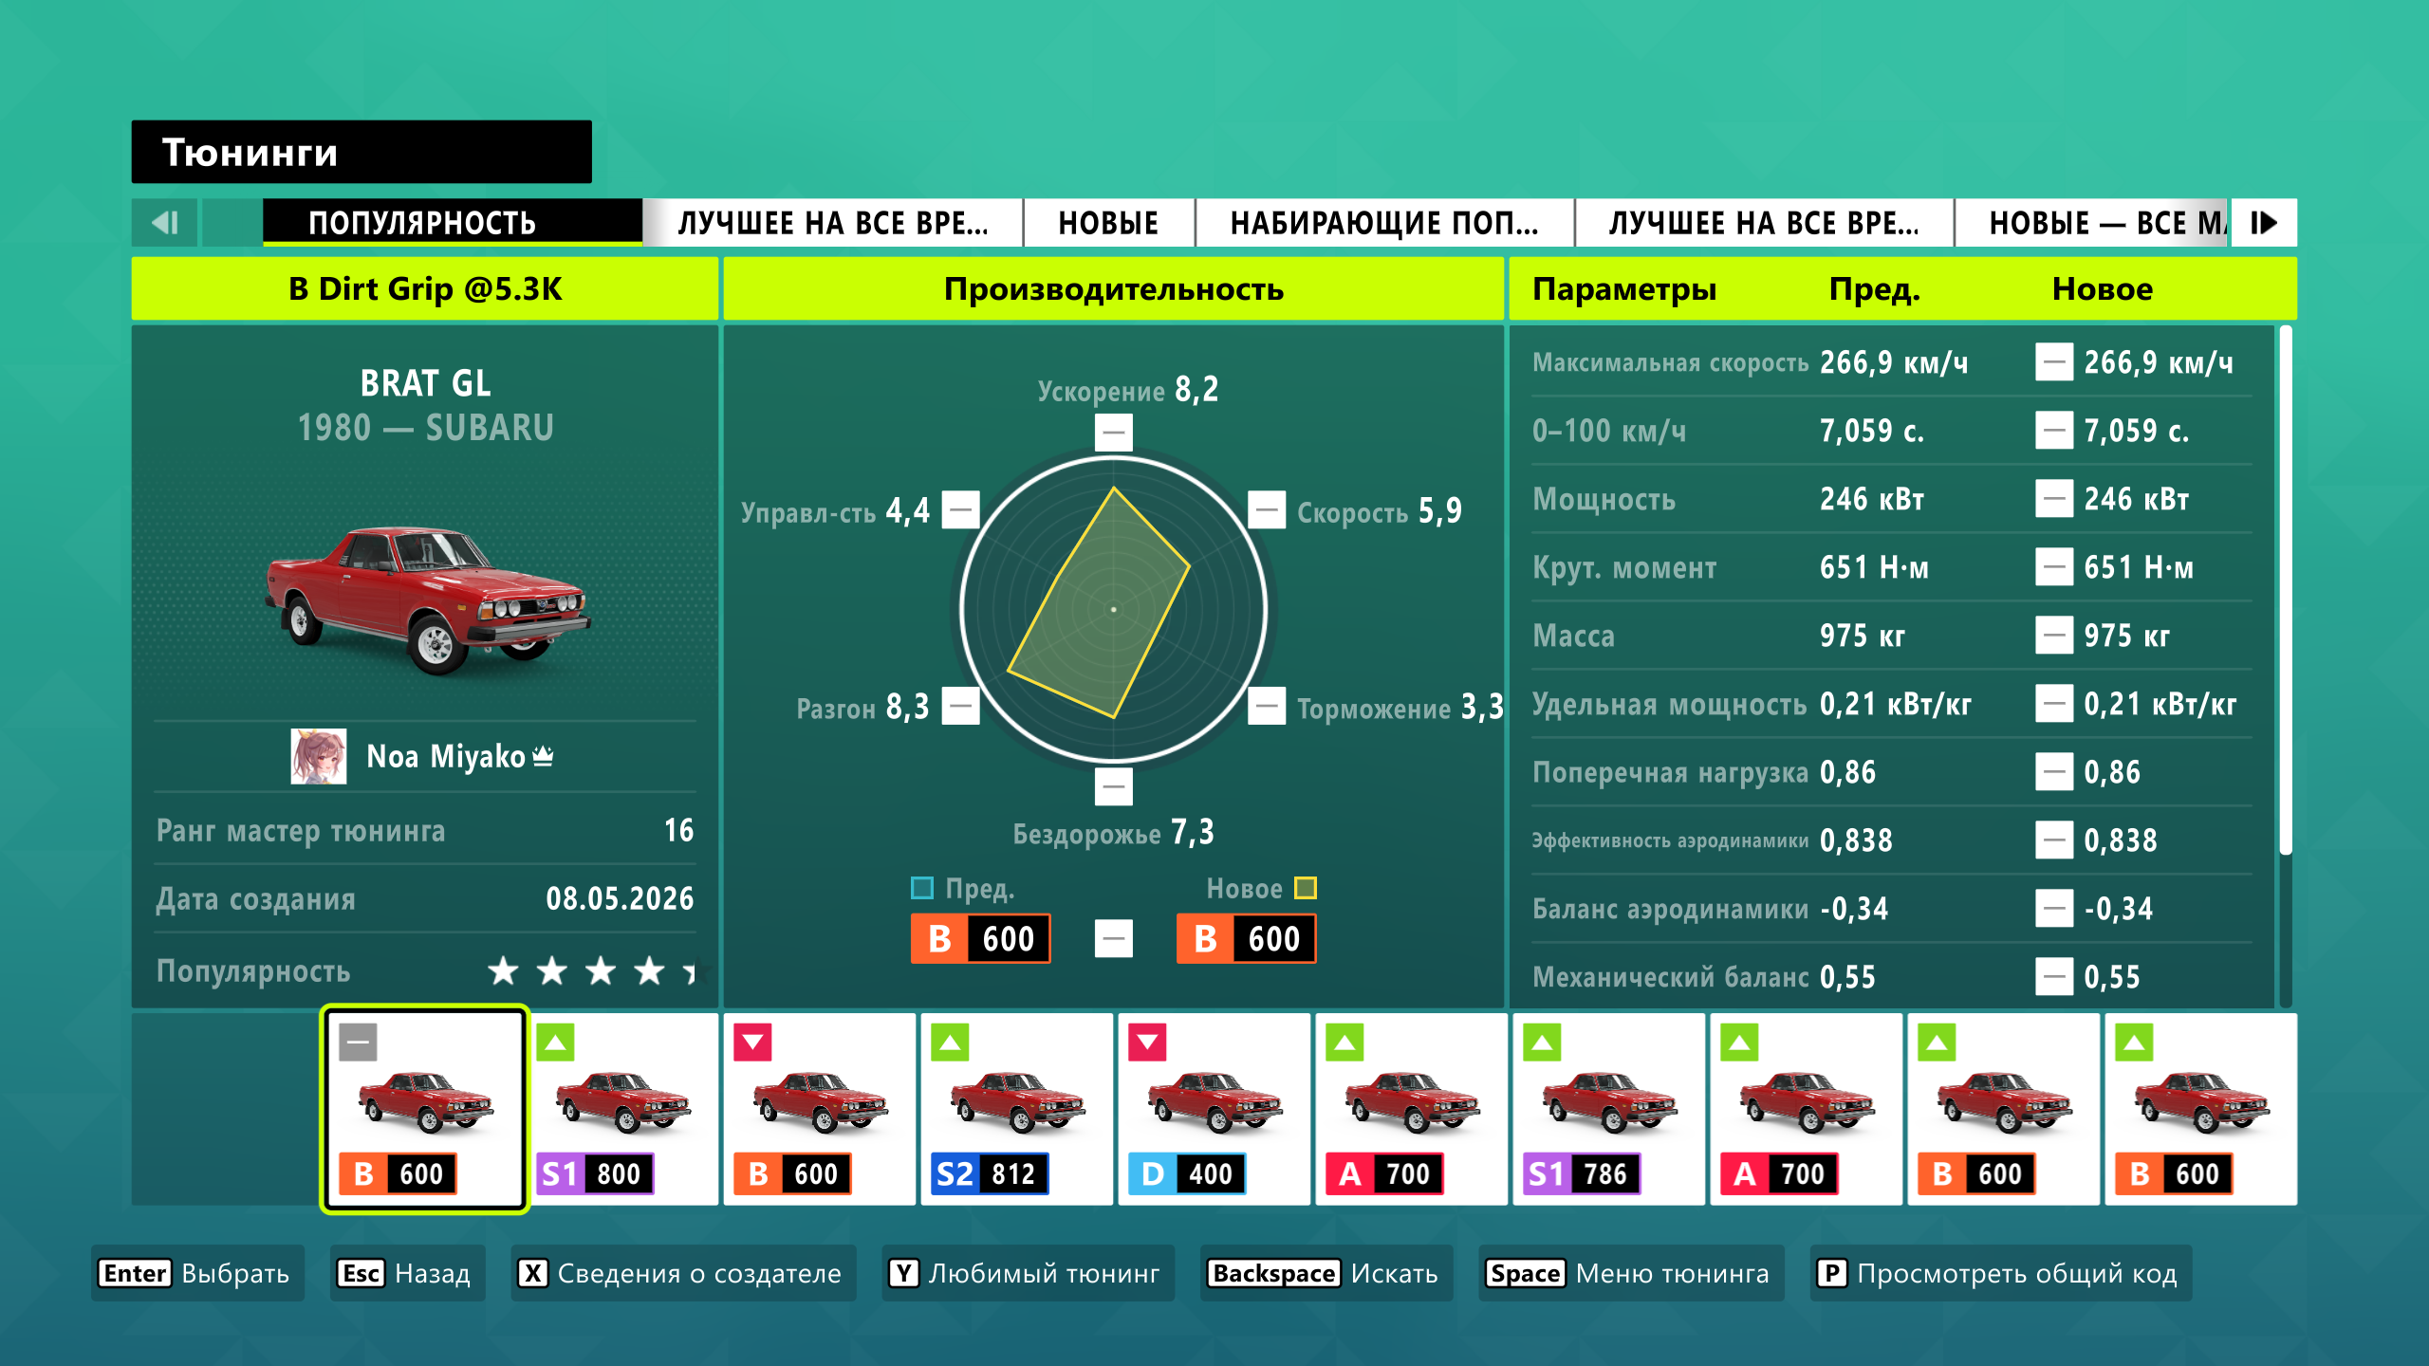
Task: Click the blue Пред. legend square
Action: pos(921,888)
